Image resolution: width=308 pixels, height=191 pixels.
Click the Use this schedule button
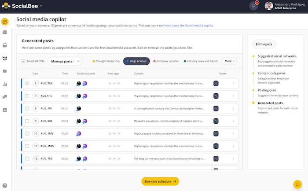pyautogui.click(x=160, y=181)
